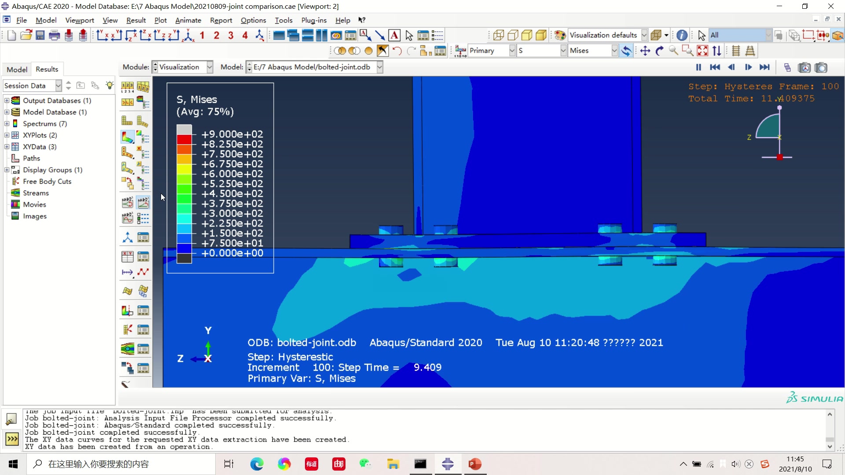Select the Box Zoom View tool
The image size is (845, 475).
687,51
